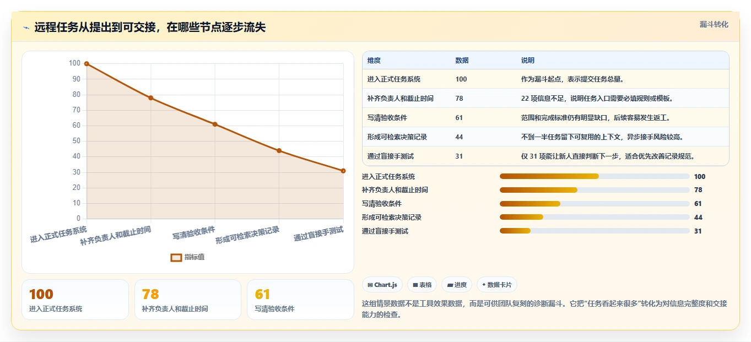Click the chart data point at value 61
Image resolution: width=751 pixels, height=342 pixels.
pos(215,124)
